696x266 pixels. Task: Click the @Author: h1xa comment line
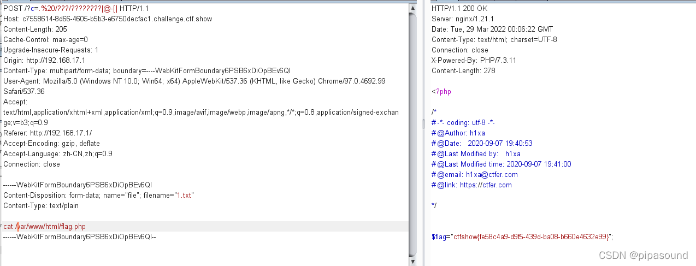coord(458,133)
